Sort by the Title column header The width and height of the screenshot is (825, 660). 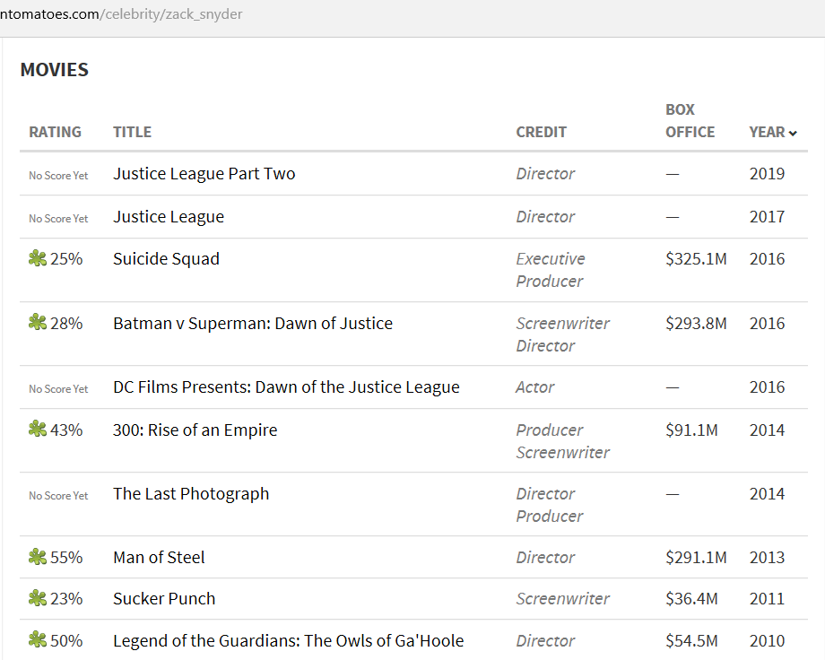click(132, 132)
